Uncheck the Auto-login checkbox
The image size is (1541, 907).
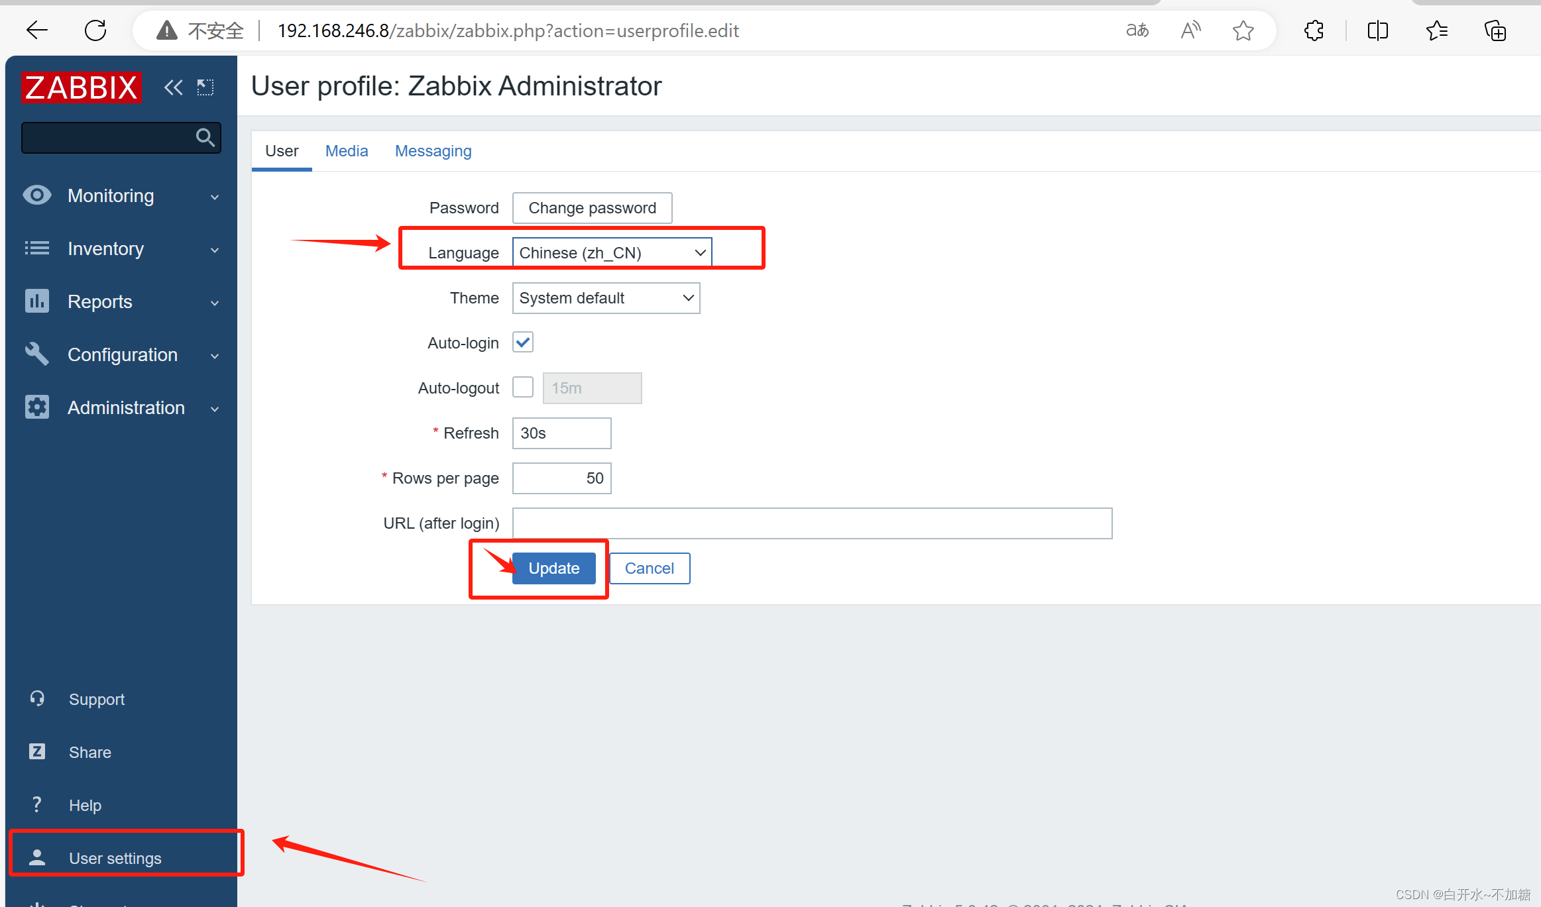523,343
